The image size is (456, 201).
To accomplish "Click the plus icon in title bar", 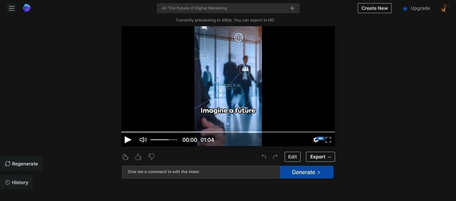I will click(x=292, y=8).
